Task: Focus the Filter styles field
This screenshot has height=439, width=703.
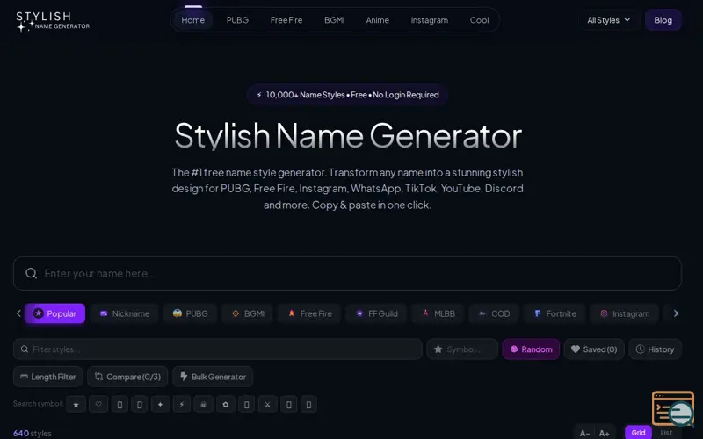Action: (218, 349)
